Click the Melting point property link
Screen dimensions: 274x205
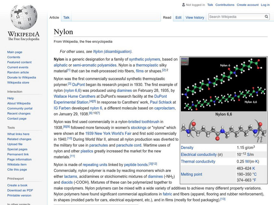coord(191,174)
